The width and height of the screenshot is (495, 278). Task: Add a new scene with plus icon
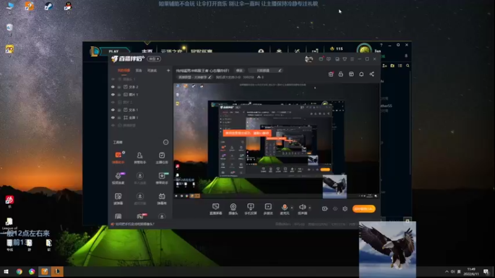pyautogui.click(x=168, y=70)
